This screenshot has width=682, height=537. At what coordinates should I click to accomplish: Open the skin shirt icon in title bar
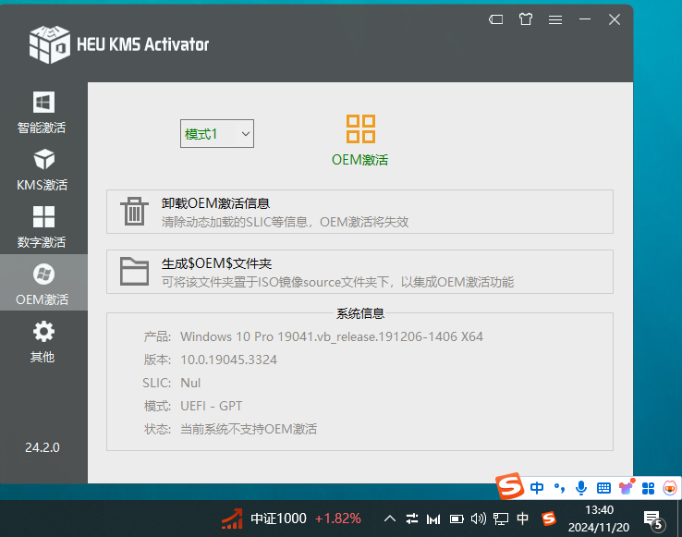[x=526, y=19]
